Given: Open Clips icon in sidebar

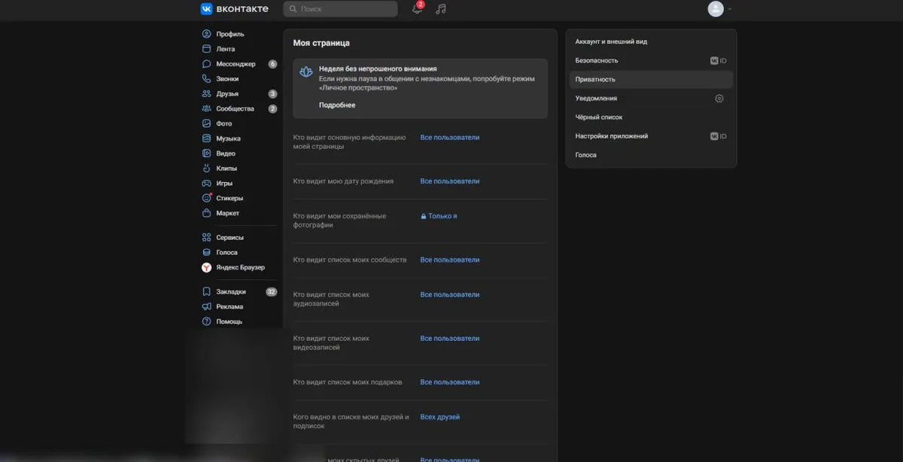Looking at the screenshot, I should [x=206, y=169].
